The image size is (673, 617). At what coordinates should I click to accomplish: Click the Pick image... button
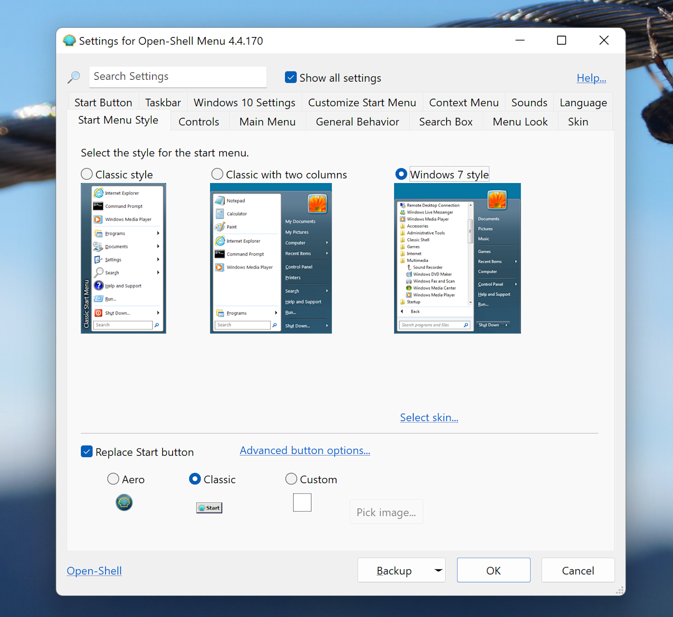(386, 512)
